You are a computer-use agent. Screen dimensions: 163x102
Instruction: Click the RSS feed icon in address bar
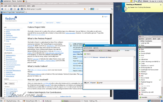[x=85, y=9]
